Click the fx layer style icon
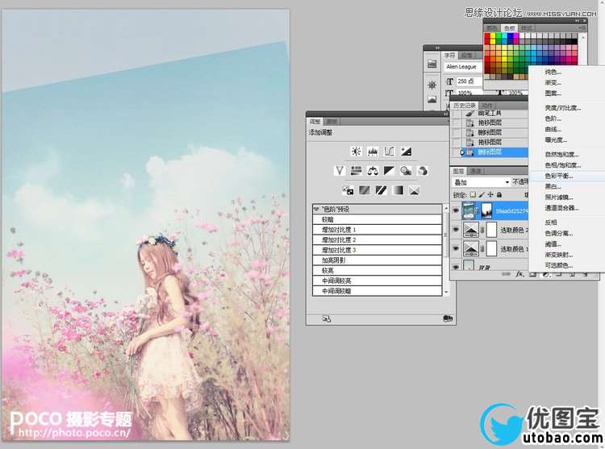This screenshot has width=605, height=449. click(521, 275)
